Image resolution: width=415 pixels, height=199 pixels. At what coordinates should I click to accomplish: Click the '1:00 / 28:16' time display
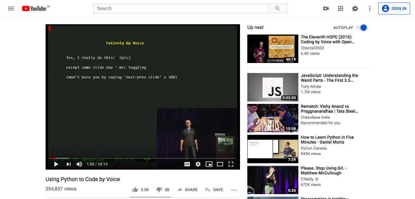pyautogui.click(x=97, y=164)
